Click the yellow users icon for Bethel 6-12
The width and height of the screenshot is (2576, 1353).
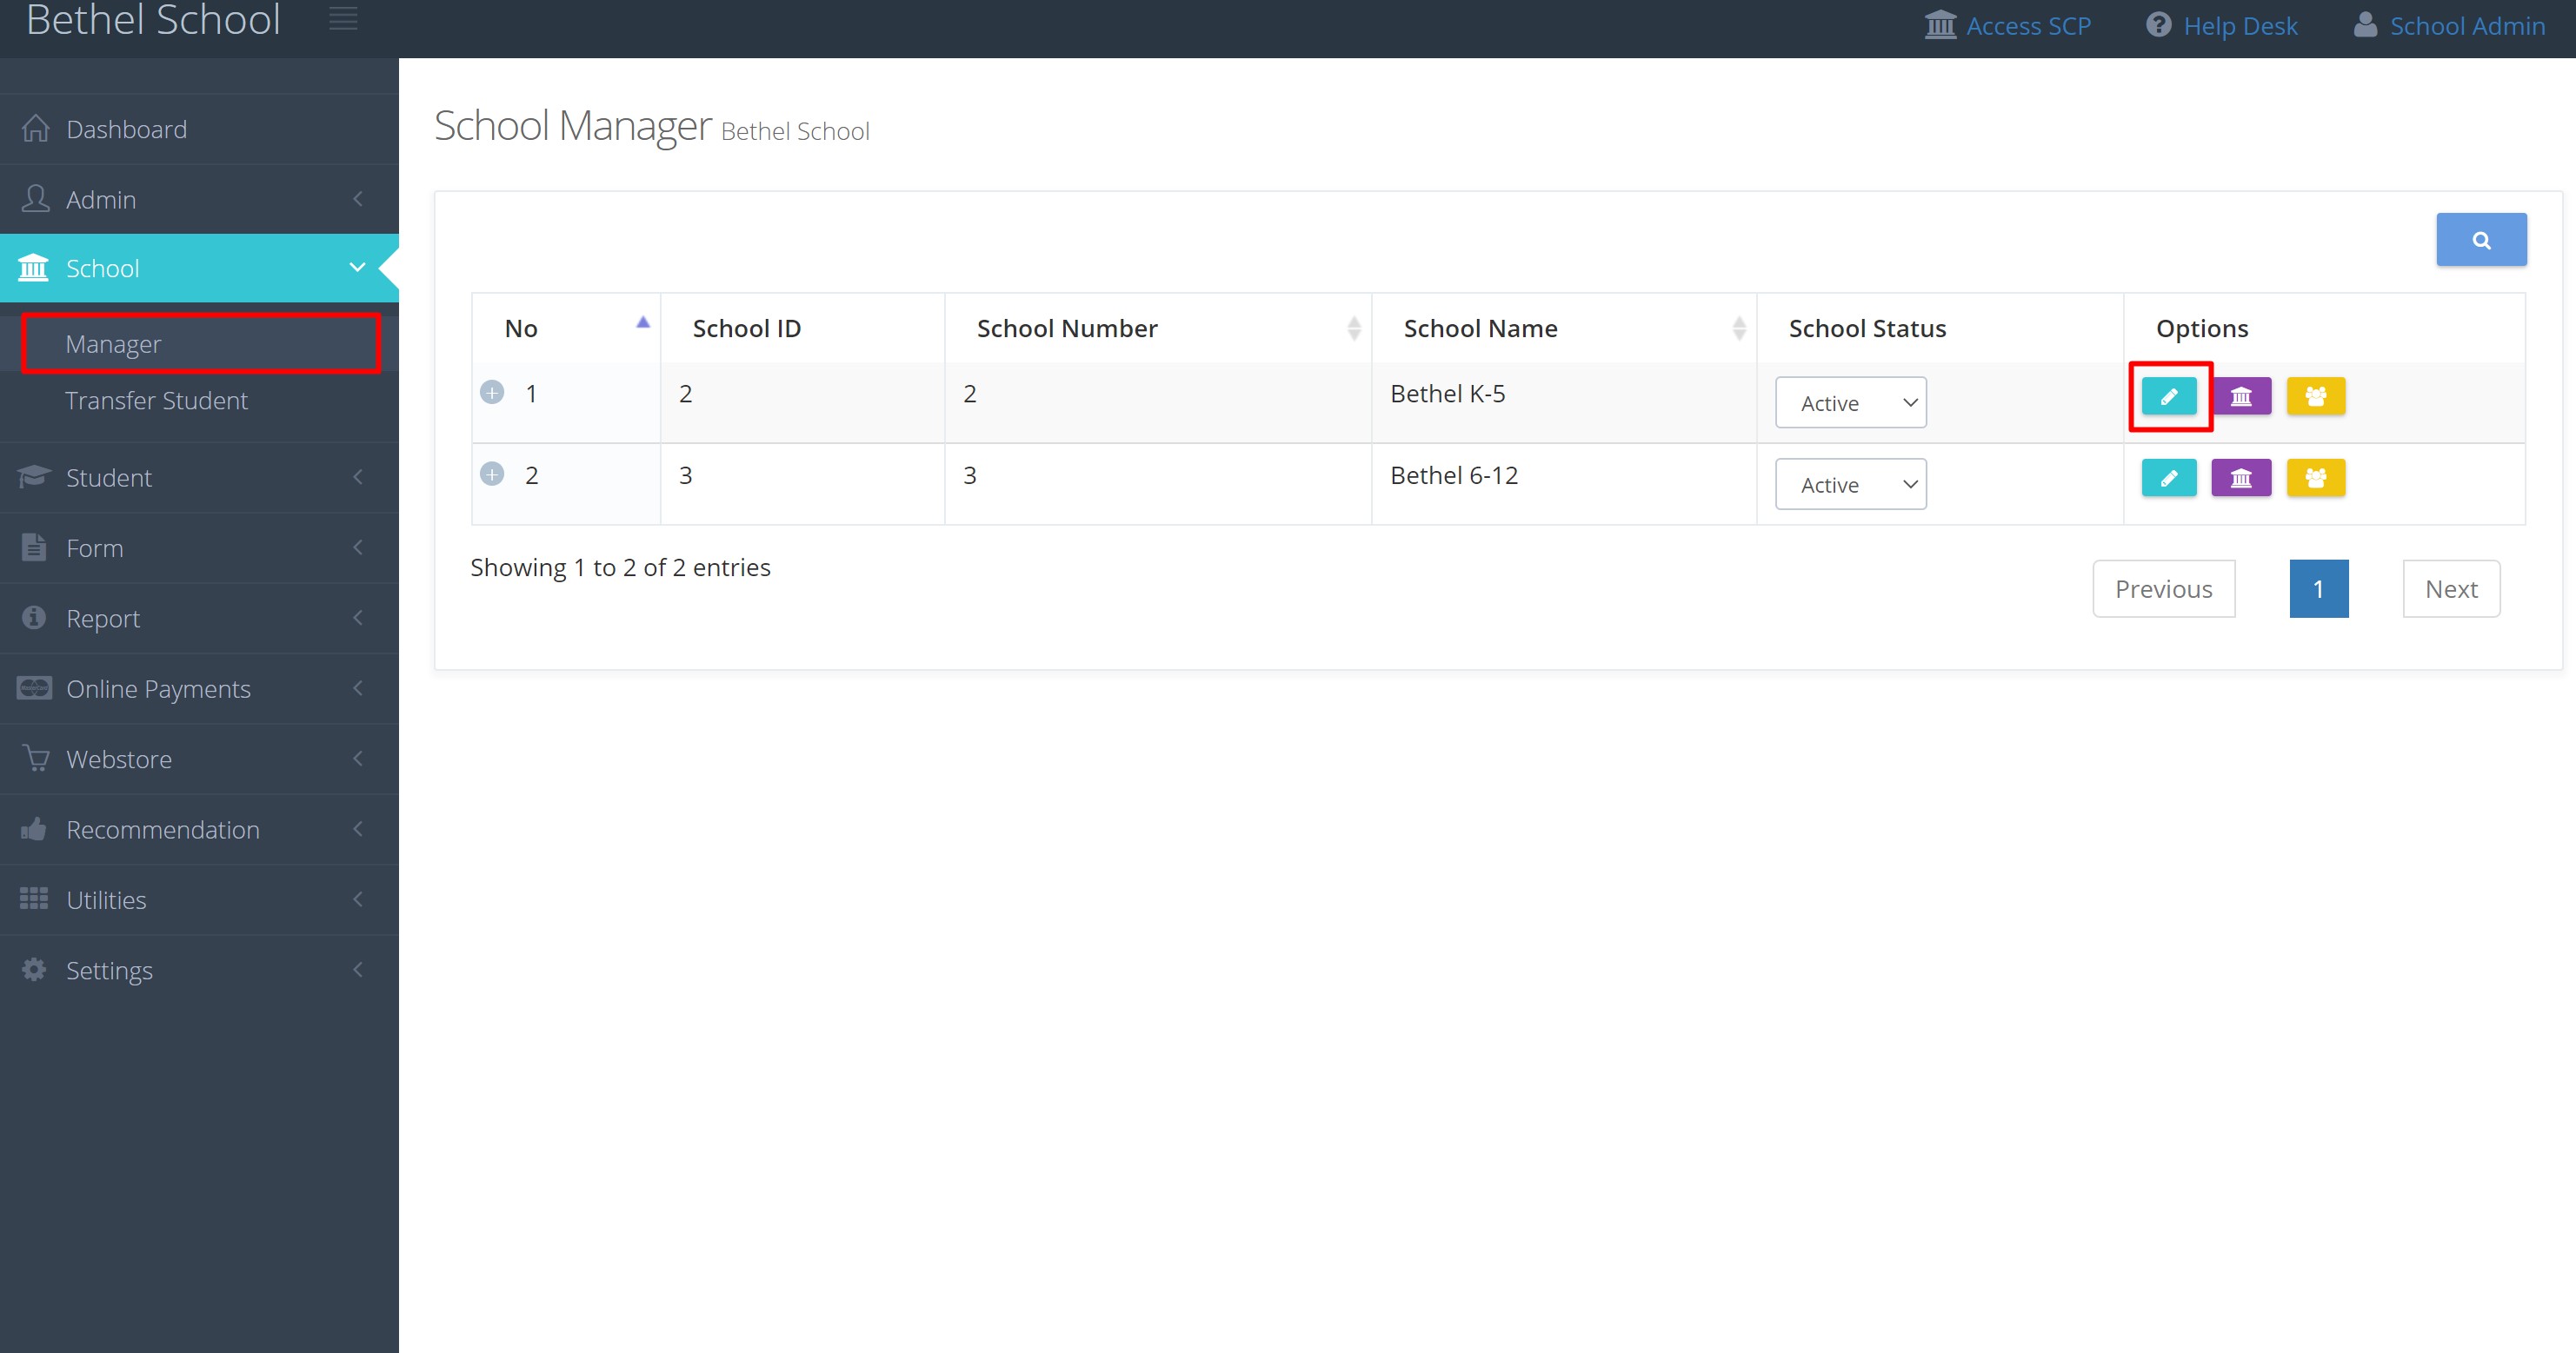click(x=2315, y=479)
